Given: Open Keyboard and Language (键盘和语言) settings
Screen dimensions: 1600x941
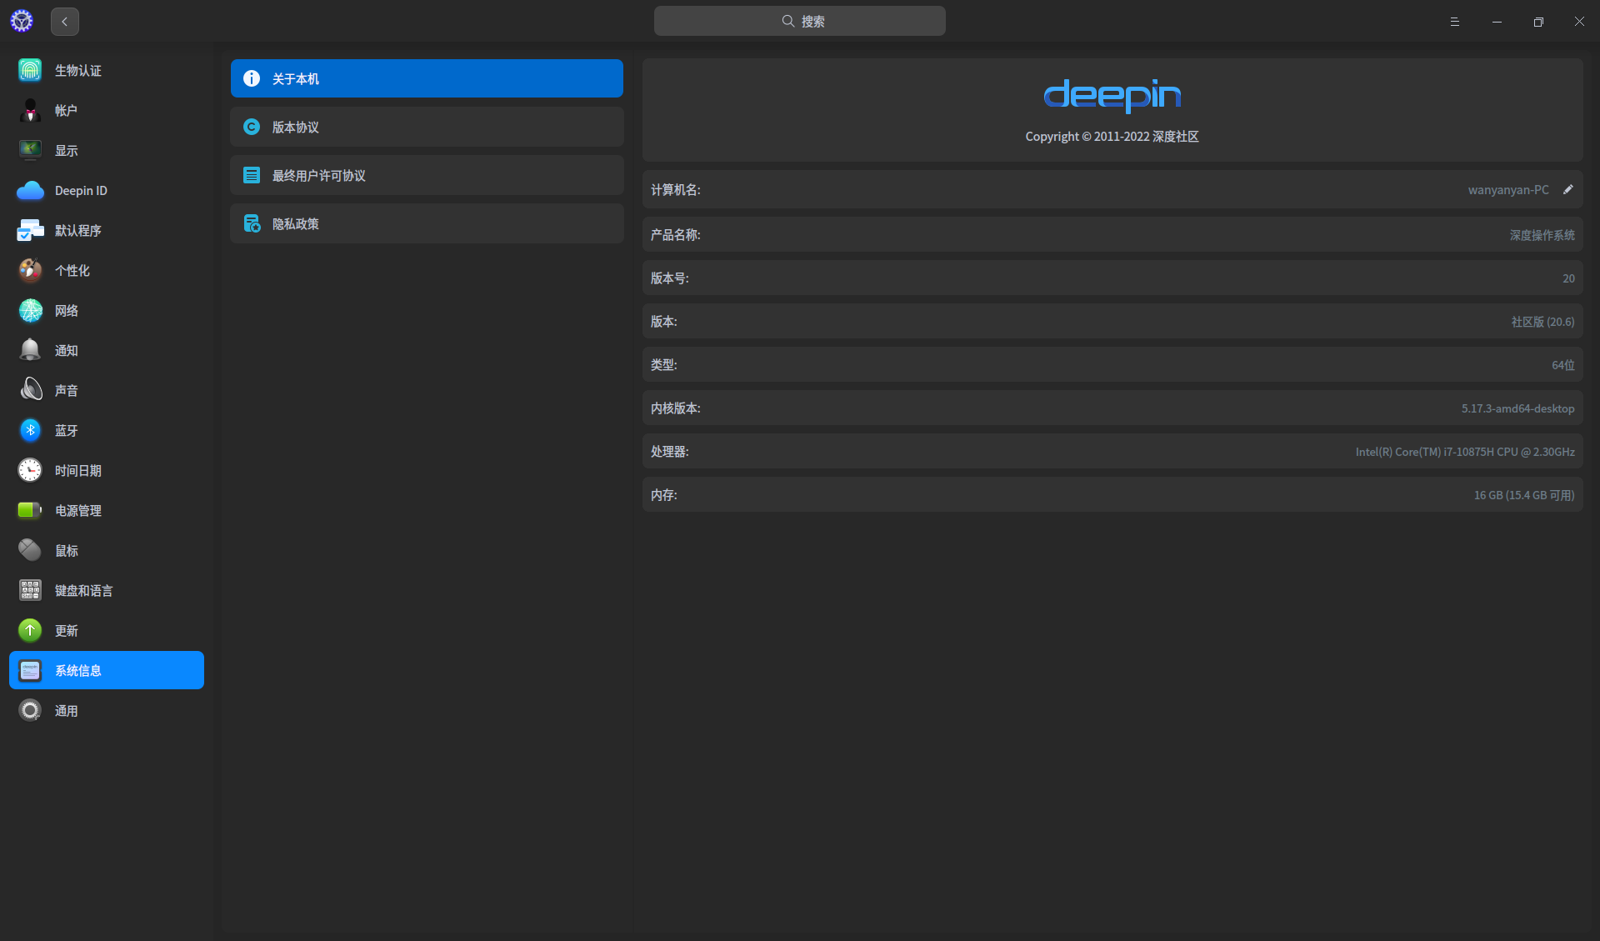Looking at the screenshot, I should [83, 591].
